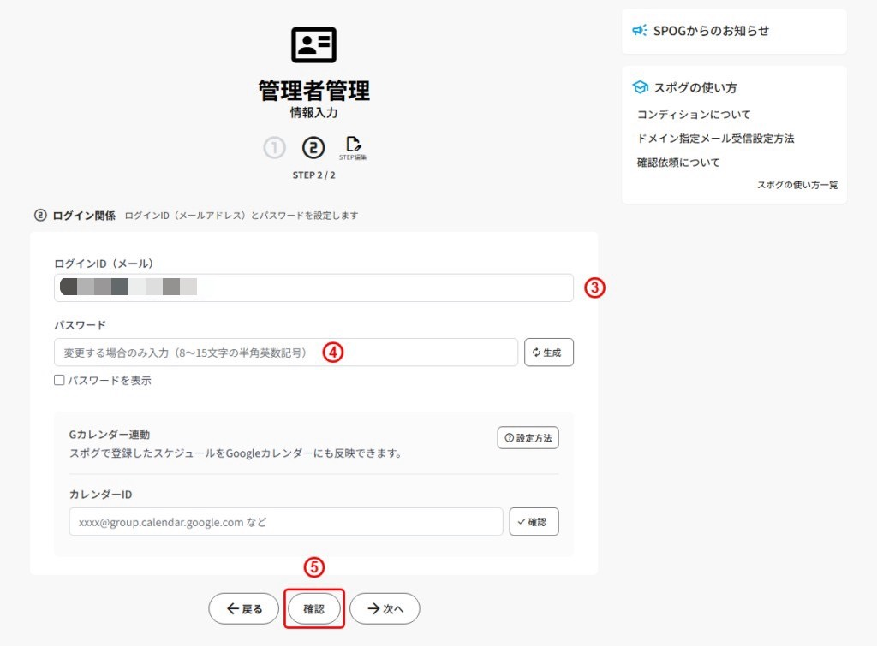The width and height of the screenshot is (877, 646).
Task: Click the ログインID（メール） field label
Action: [104, 264]
